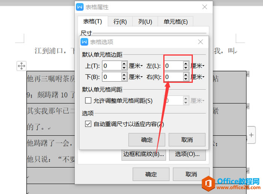263x194 pixels.
Task: Close the 表格选项 dialog
Action: tap(200, 42)
